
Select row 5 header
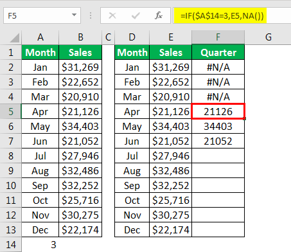(11, 111)
